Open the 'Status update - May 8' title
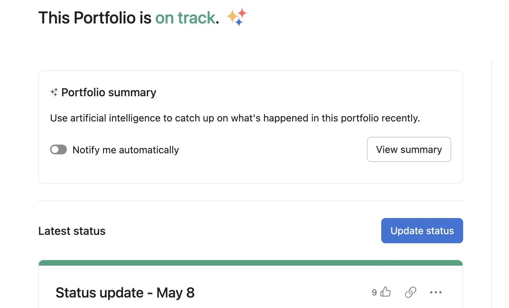This screenshot has height=308, width=509. 125,293
